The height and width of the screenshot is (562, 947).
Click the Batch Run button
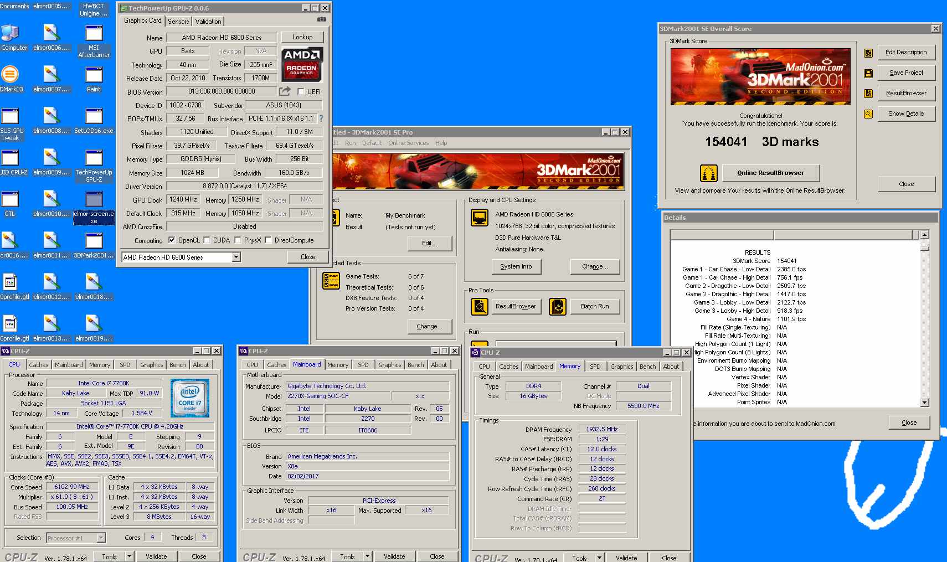[595, 306]
